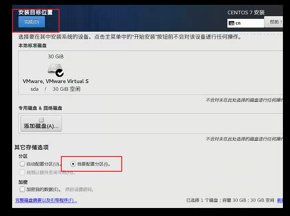Click the 加密 section label
Screen dimensions: 290x216
(x=23, y=182)
